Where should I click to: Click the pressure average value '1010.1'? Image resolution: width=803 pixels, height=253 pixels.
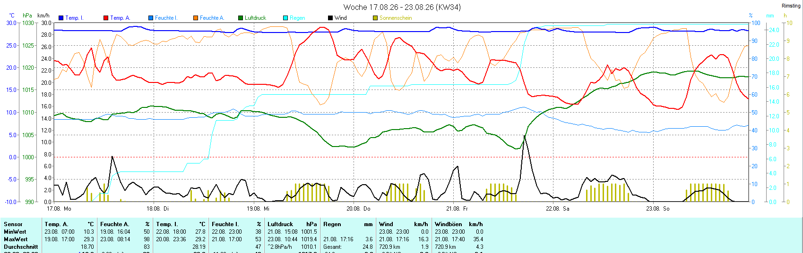point(309,247)
